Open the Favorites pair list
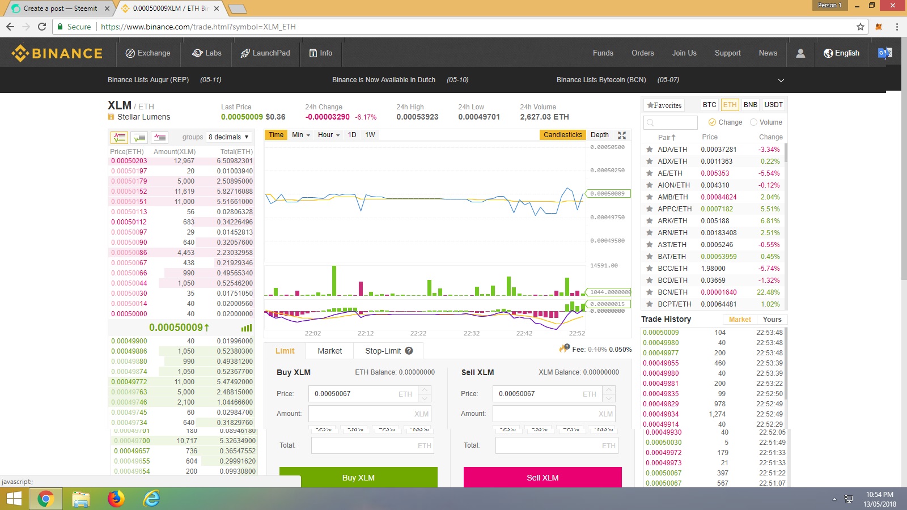 coord(664,105)
